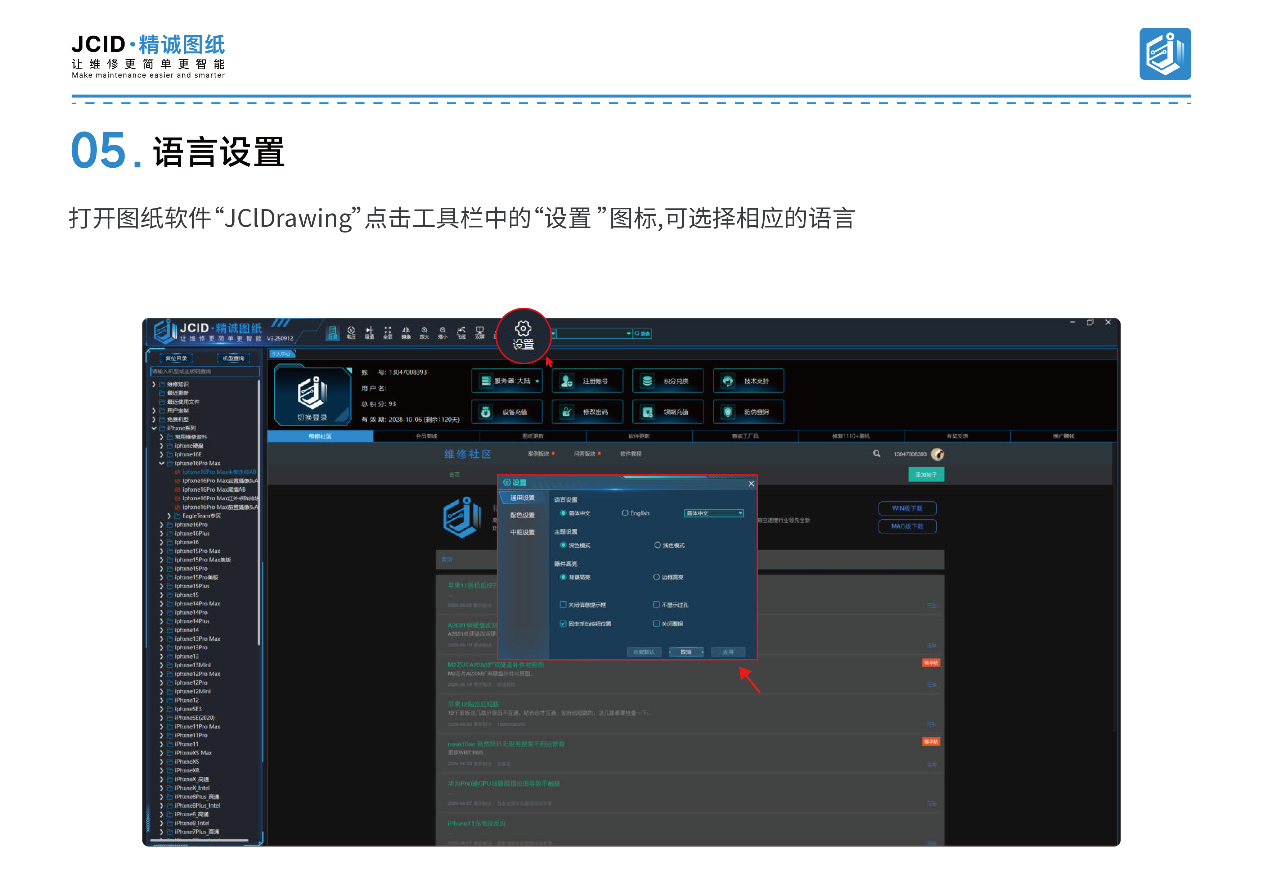This screenshot has width=1263, height=893.
Task: Click the 放大 zoom in toolbar icon
Action: coord(424,333)
